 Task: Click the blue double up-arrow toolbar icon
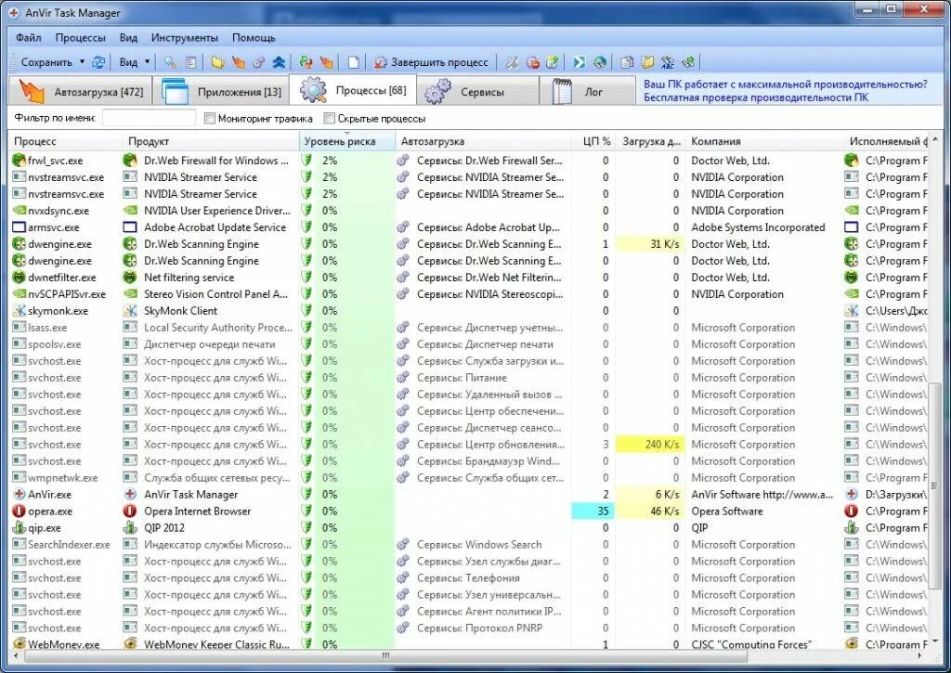click(x=279, y=62)
